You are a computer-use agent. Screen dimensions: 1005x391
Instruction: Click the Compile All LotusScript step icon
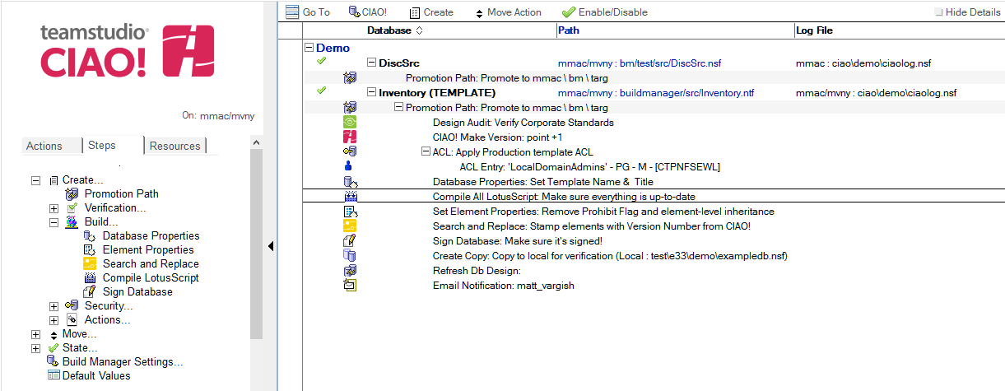(x=350, y=197)
